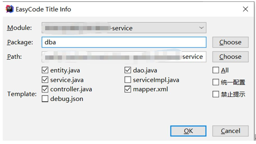Check the All templates box
256x144 pixels.
point(216,70)
